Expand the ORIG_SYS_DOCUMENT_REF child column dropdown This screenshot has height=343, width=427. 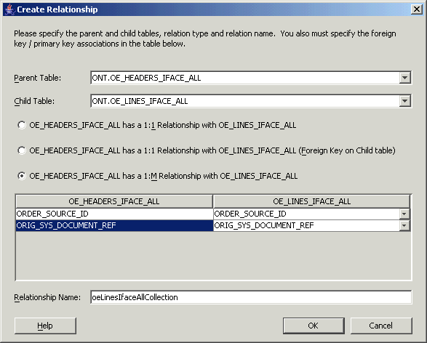404,225
